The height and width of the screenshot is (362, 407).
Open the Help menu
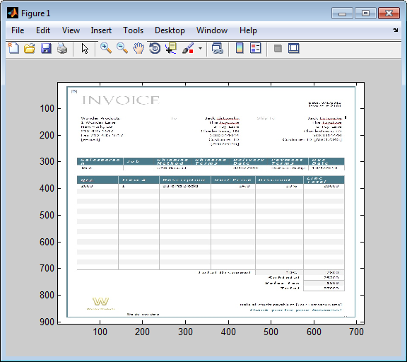248,30
